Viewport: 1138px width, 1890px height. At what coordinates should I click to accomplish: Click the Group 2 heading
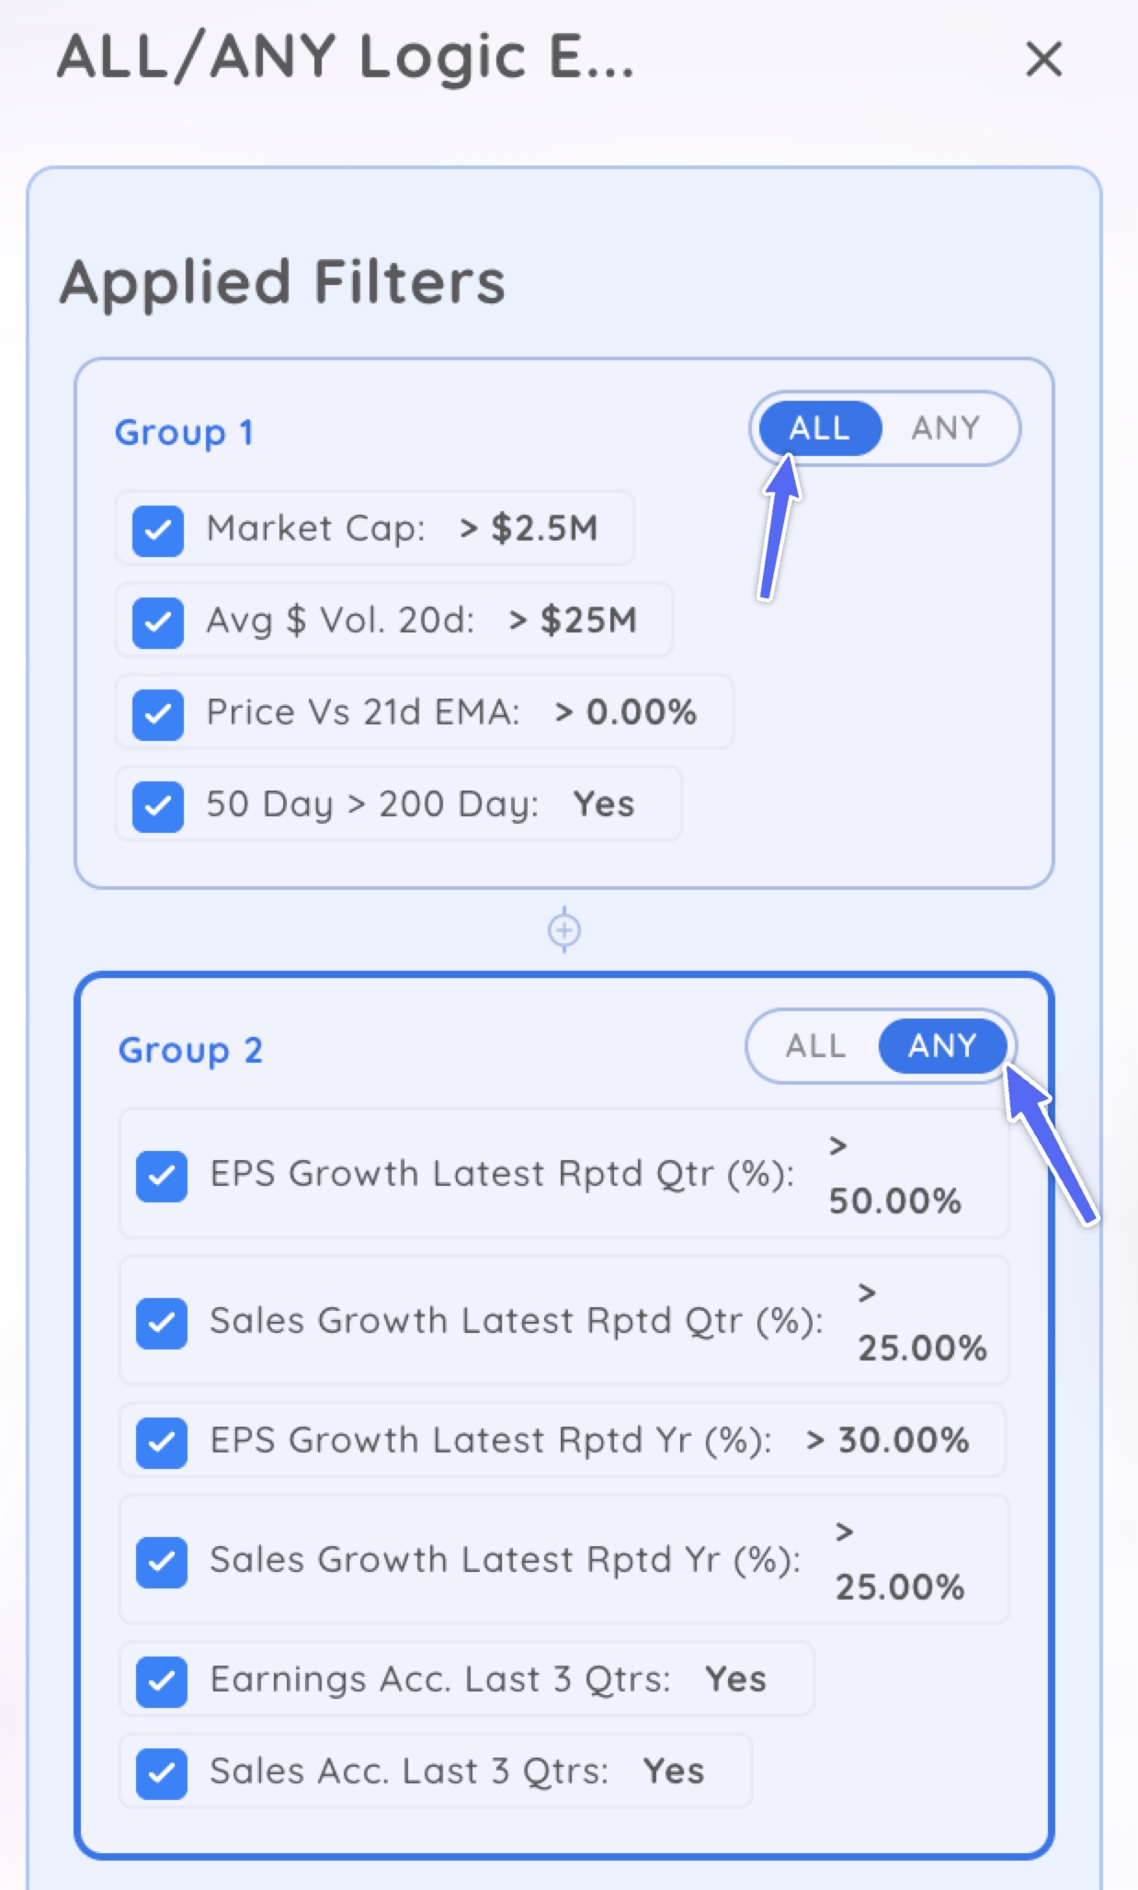point(190,1051)
